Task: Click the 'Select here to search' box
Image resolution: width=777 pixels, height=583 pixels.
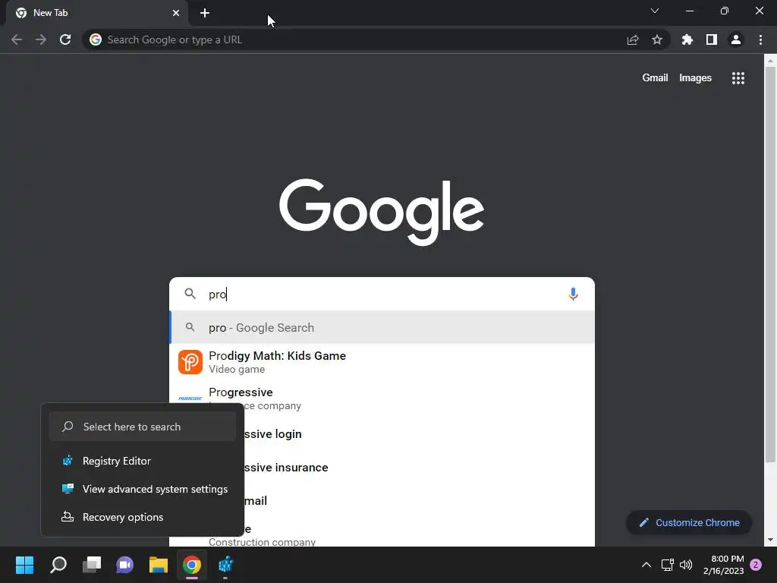Action: pyautogui.click(x=143, y=427)
